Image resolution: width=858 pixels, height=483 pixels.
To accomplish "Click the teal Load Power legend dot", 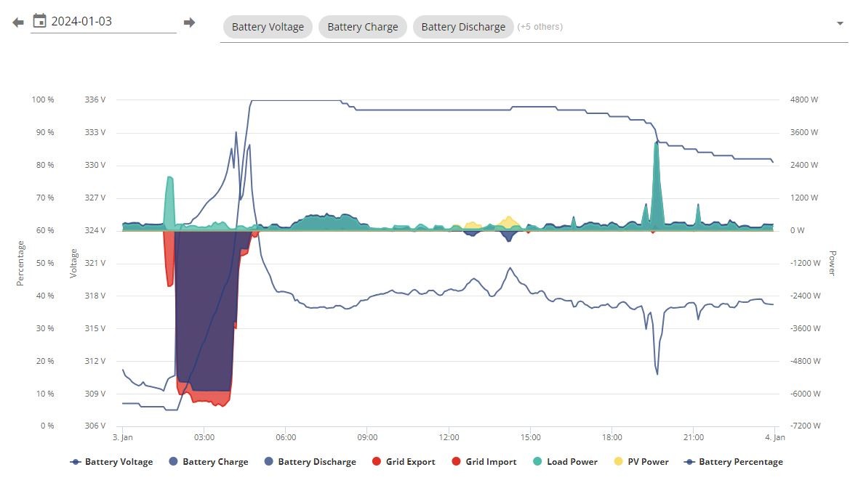I will (x=537, y=461).
